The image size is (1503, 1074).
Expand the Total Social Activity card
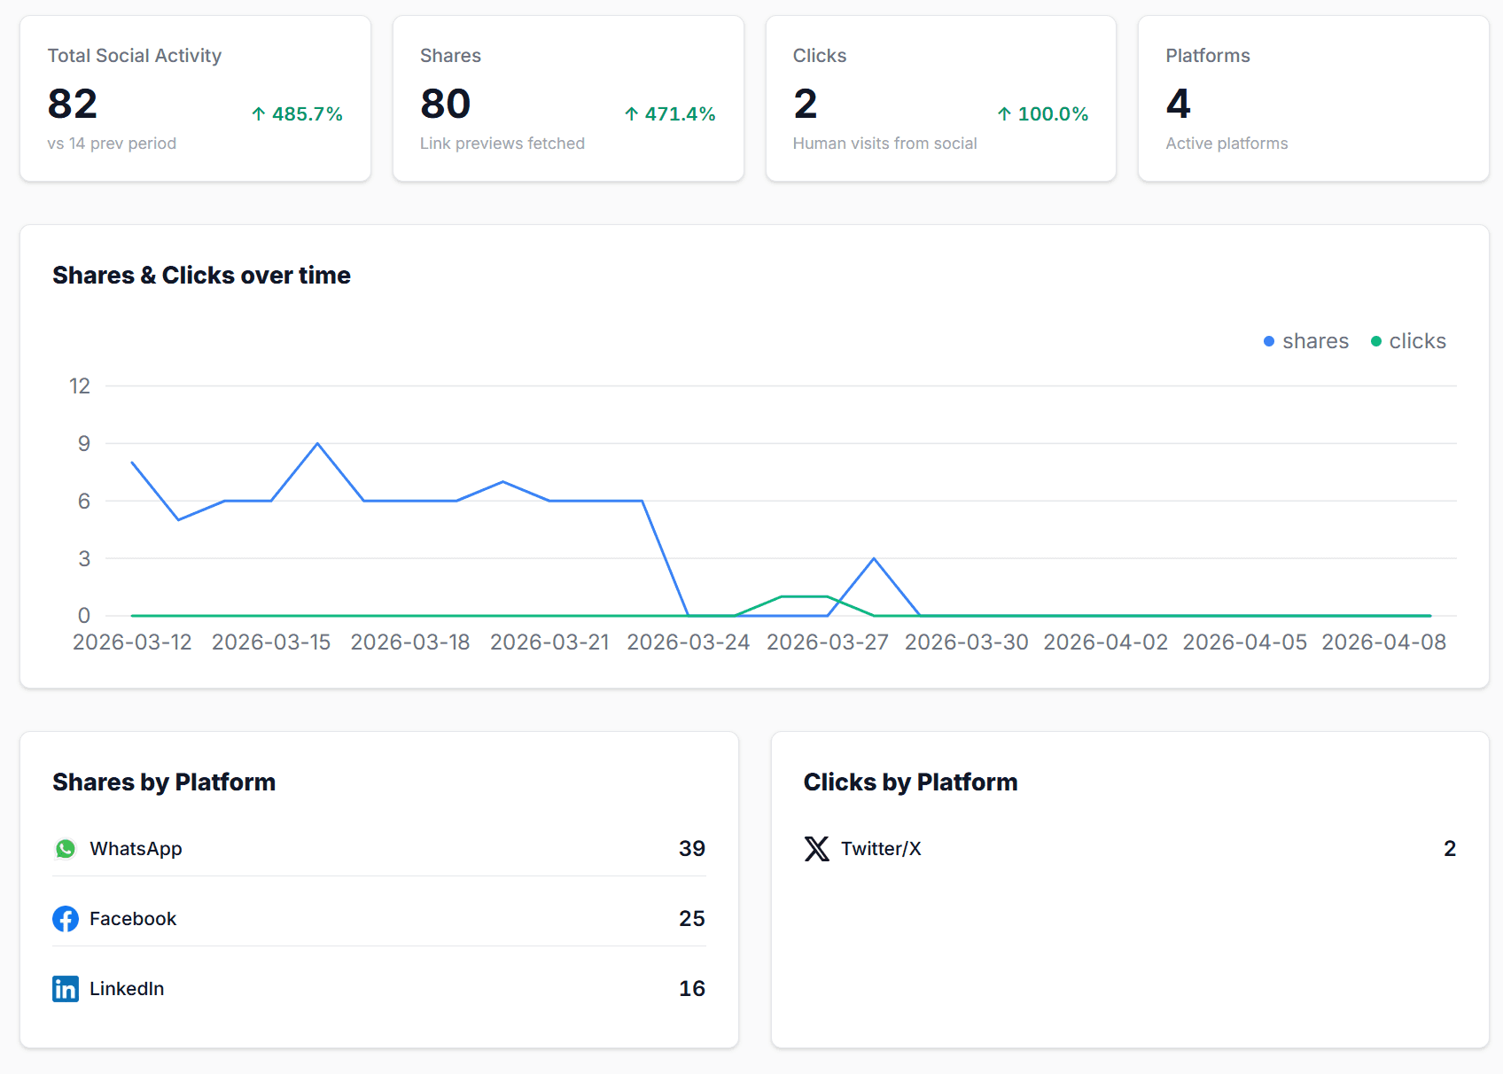point(195,98)
